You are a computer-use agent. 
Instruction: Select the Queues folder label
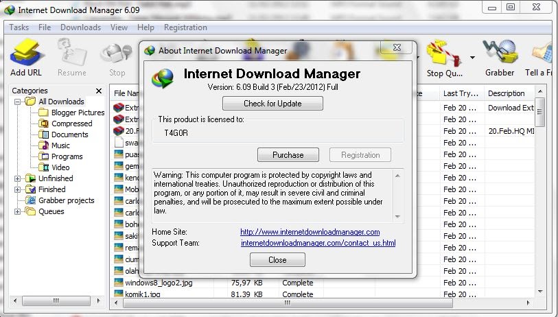click(x=51, y=211)
